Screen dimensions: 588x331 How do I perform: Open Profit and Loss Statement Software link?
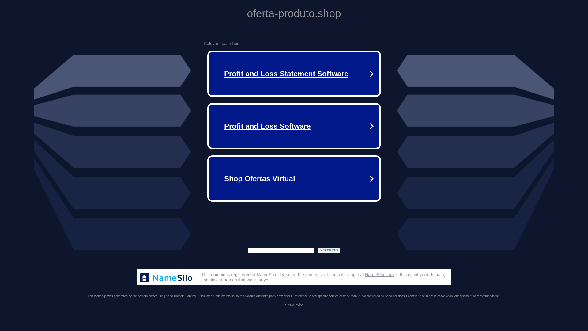pyautogui.click(x=286, y=74)
